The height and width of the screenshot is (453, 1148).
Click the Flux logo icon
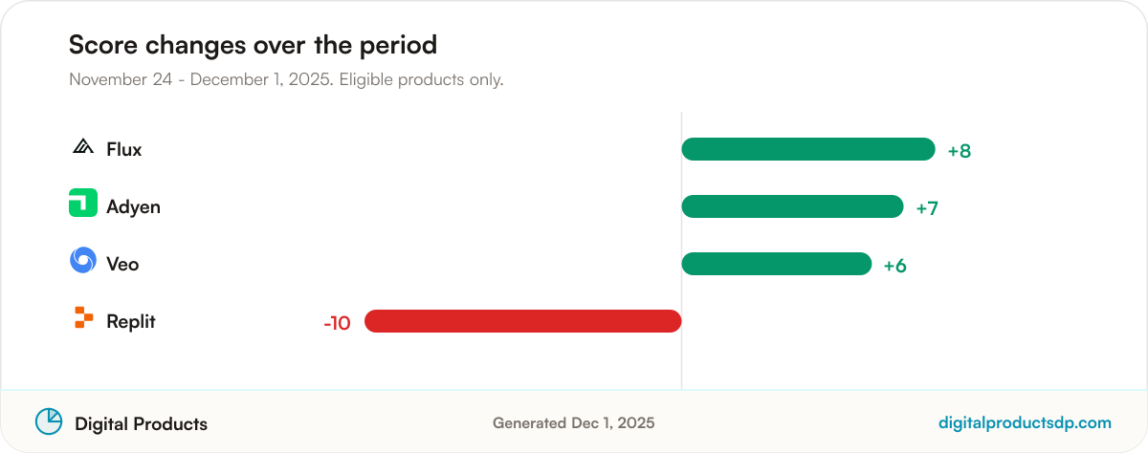click(83, 147)
